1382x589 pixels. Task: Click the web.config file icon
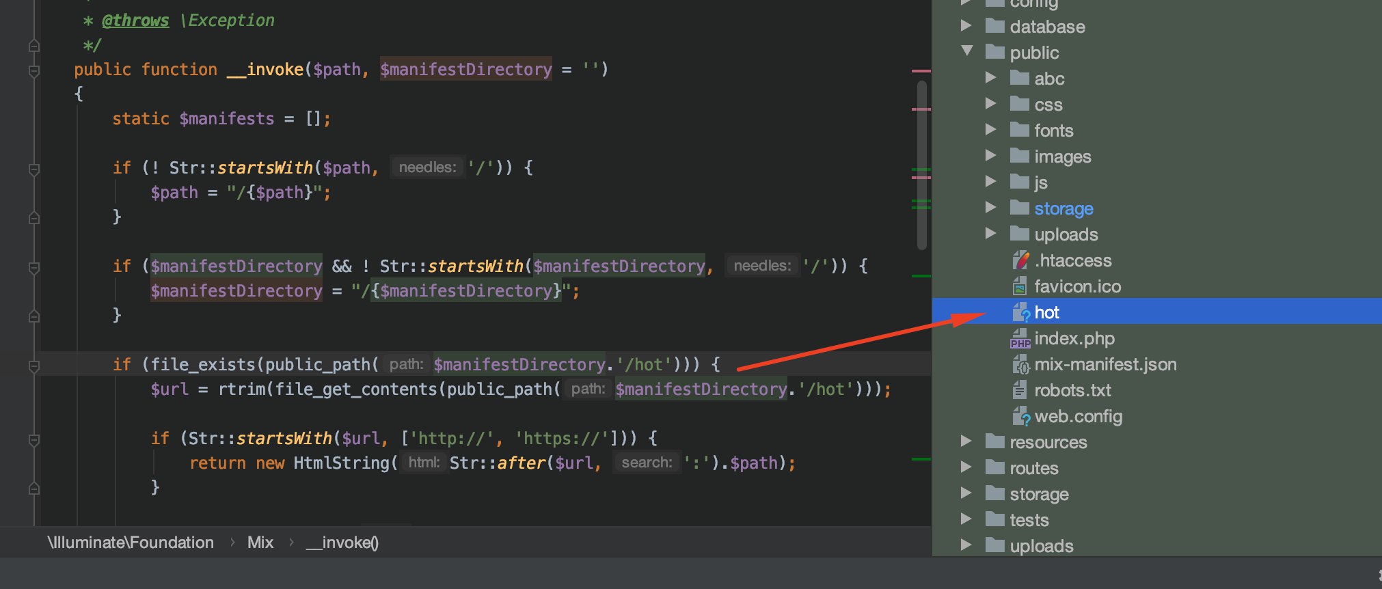click(x=1020, y=416)
